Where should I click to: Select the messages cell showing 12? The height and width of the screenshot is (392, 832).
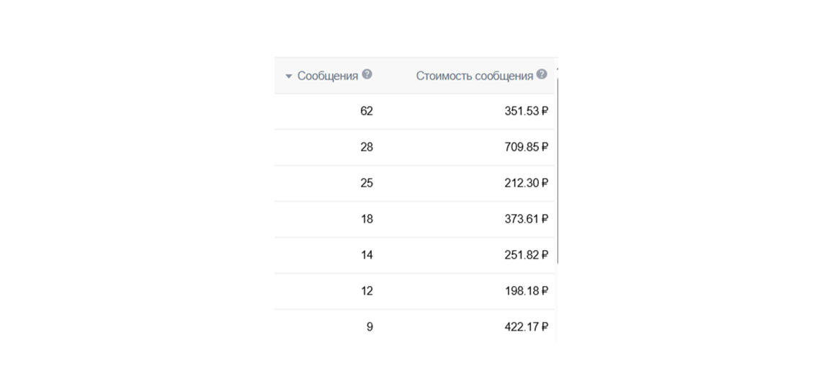[367, 291]
